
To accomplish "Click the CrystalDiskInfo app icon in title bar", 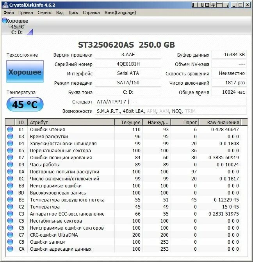I will click(5, 5).
